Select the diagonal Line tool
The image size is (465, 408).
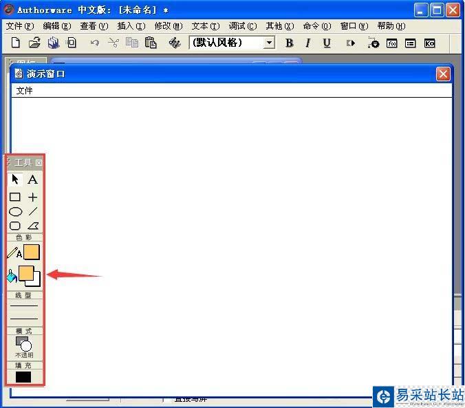click(x=33, y=211)
